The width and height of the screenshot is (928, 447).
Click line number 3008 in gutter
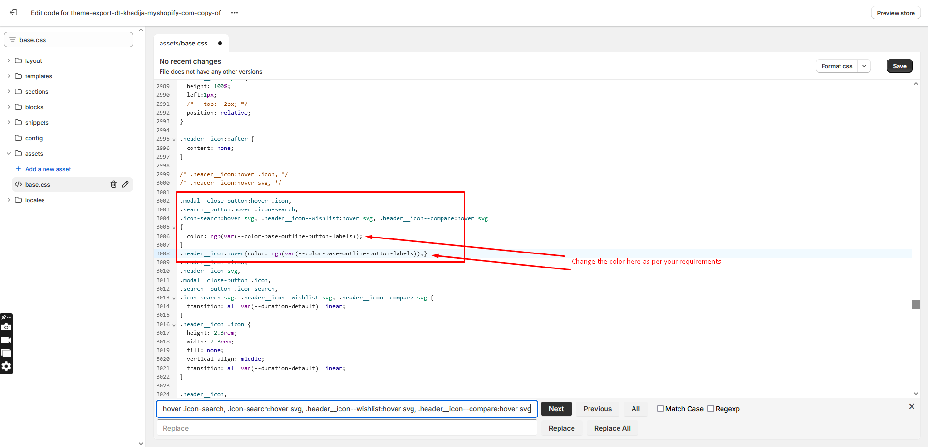(x=163, y=253)
